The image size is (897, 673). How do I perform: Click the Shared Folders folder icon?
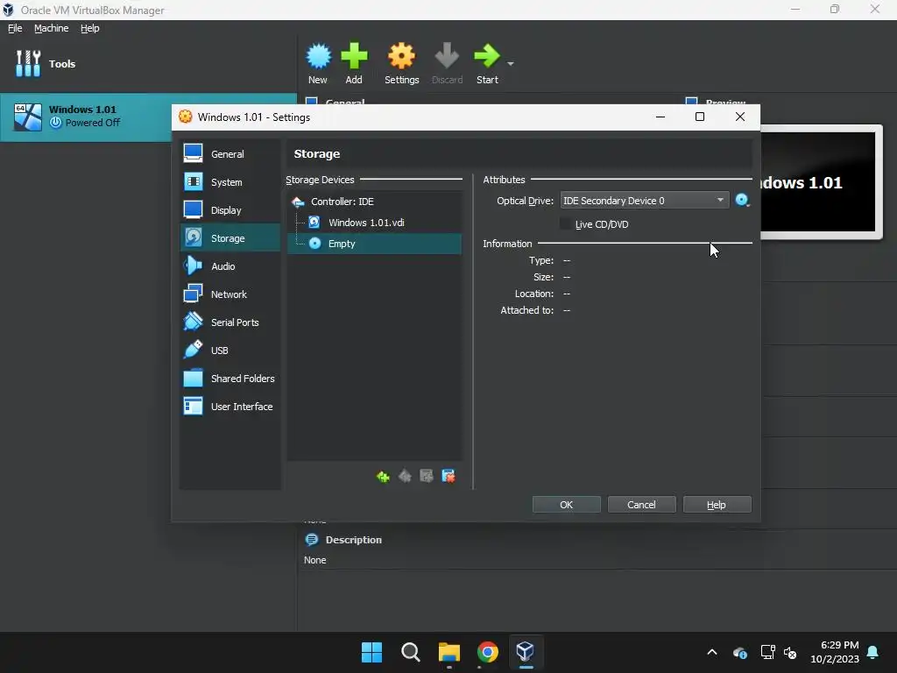click(x=193, y=378)
